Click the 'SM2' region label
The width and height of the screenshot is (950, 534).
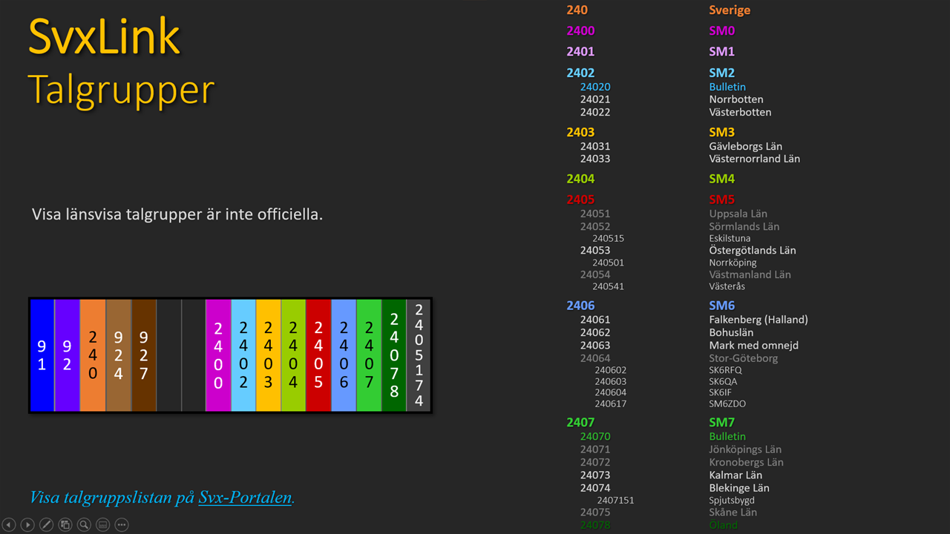(721, 73)
